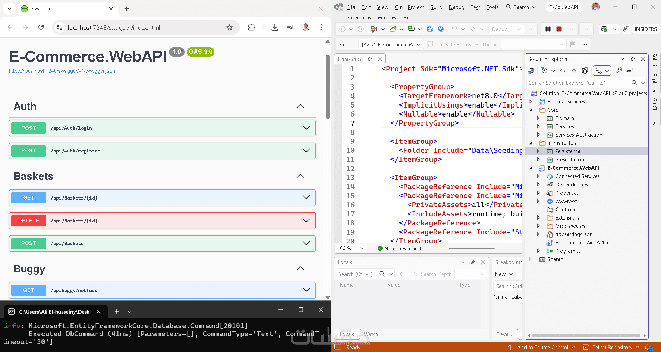This screenshot has height=352, width=661.
Task: Click the New Project icon in Visual Studio toolbar
Action: pos(374,29)
